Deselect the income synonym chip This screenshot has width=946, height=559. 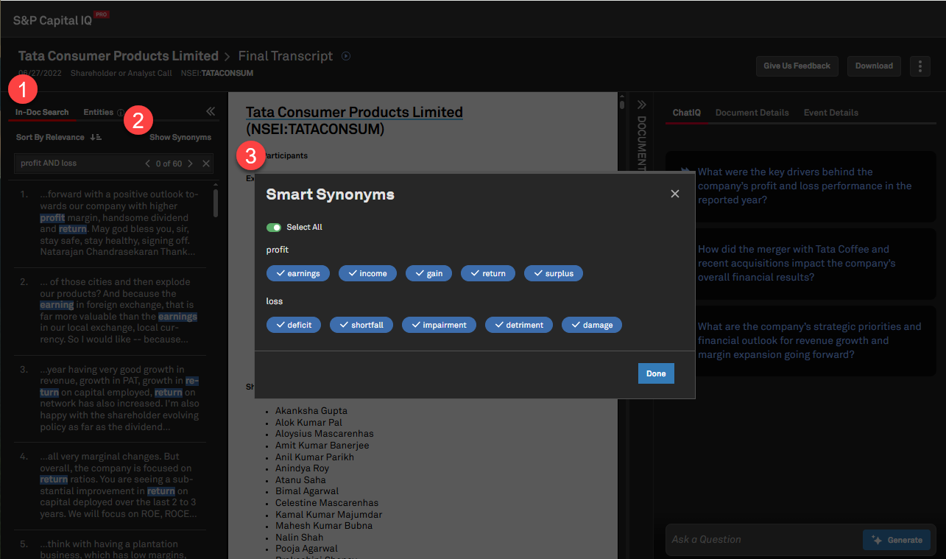367,273
